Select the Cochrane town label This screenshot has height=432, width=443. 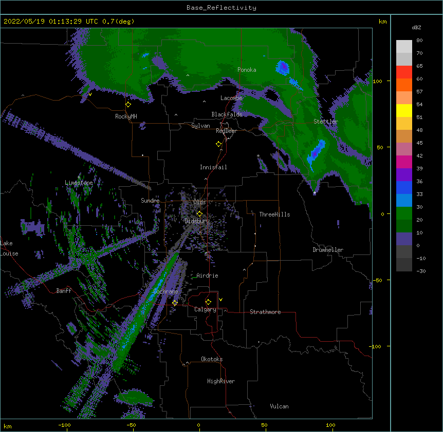[165, 291]
